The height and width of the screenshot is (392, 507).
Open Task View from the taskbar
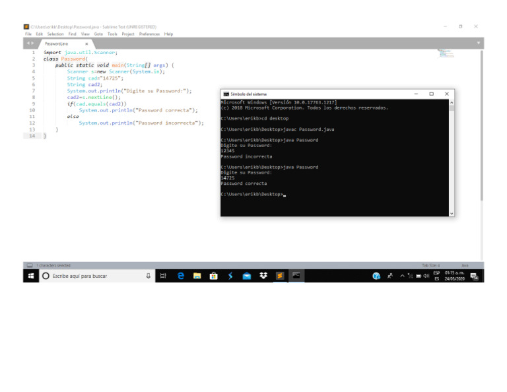[x=163, y=276]
